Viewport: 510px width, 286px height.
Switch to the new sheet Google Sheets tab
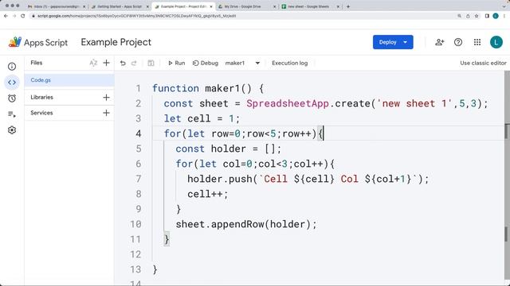(310, 6)
